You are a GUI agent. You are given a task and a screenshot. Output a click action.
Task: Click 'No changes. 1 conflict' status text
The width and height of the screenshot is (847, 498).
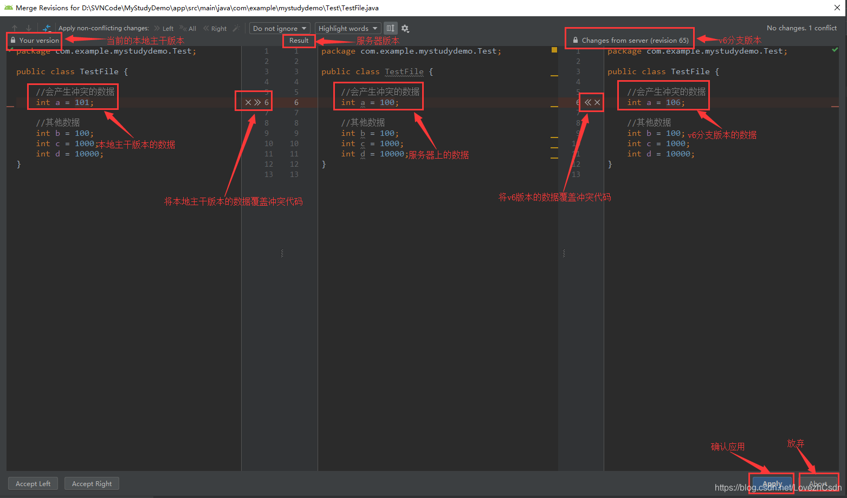point(801,28)
